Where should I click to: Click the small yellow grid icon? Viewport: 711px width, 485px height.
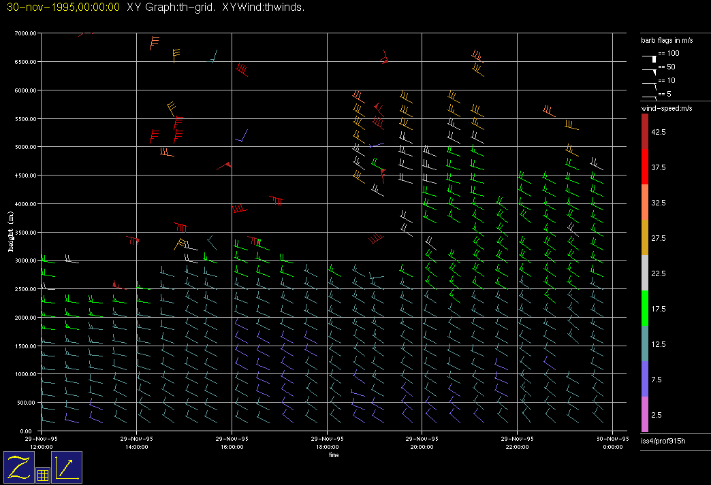point(42,475)
